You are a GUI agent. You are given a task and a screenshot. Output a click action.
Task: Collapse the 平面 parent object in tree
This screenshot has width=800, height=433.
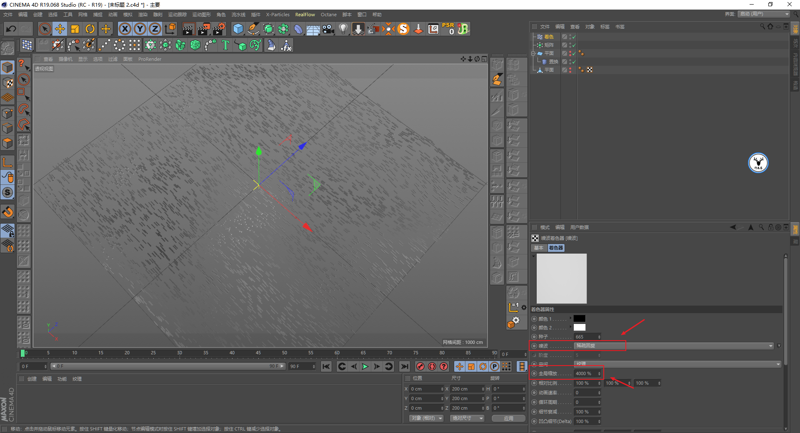[533, 53]
